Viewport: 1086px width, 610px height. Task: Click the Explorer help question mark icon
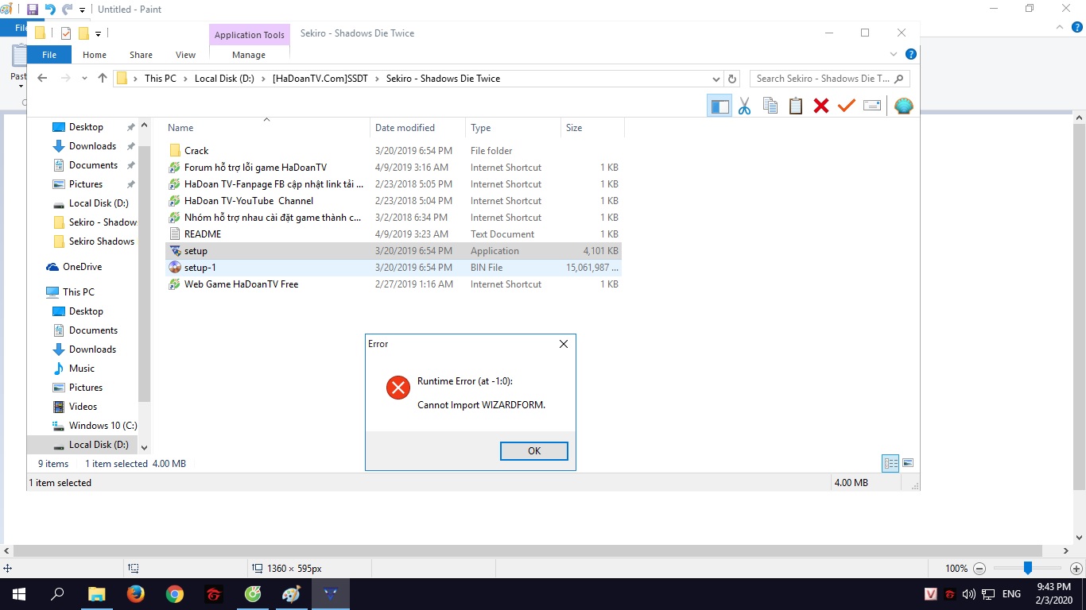point(911,55)
